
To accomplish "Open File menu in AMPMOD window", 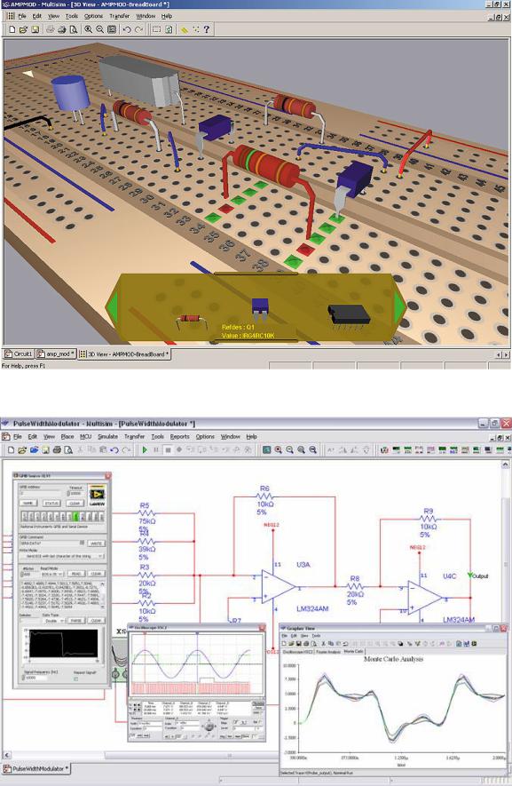I will click(22, 16).
